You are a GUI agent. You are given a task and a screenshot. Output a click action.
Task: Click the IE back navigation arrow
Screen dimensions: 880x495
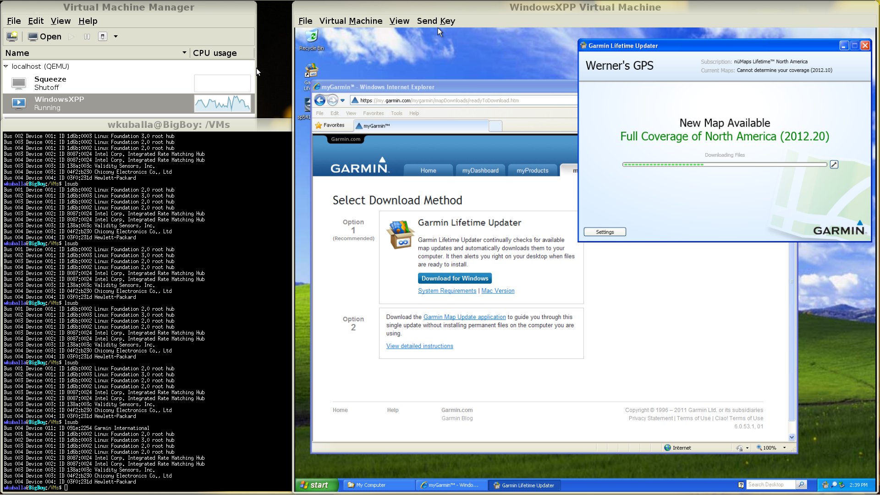point(320,100)
